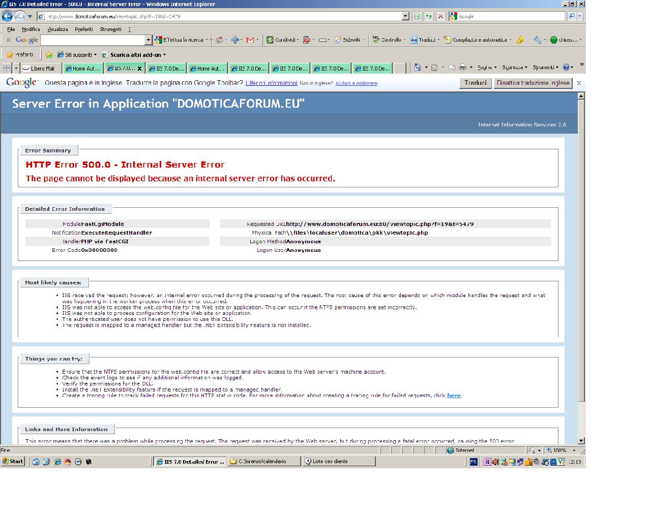Switch to the Libero Mail tab

pos(41,68)
